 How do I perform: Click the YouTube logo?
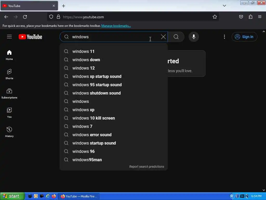click(x=30, y=37)
